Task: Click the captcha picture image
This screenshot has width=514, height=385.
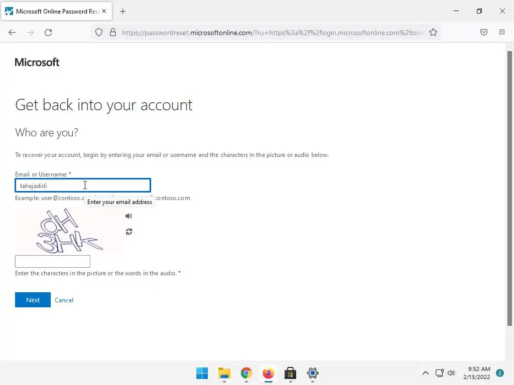Action: coord(69,231)
